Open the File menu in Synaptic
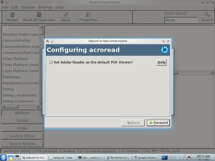 click(x=5, y=8)
